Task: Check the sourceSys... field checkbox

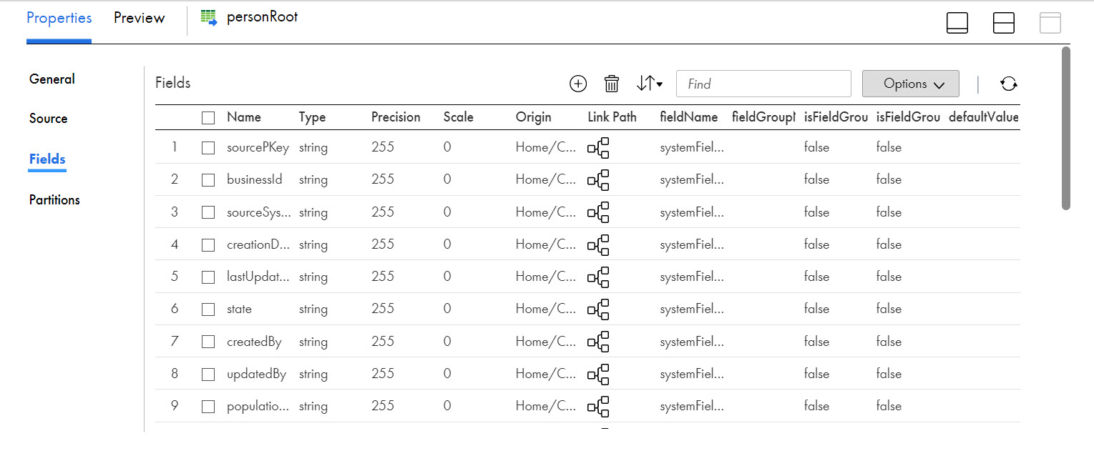Action: [208, 212]
